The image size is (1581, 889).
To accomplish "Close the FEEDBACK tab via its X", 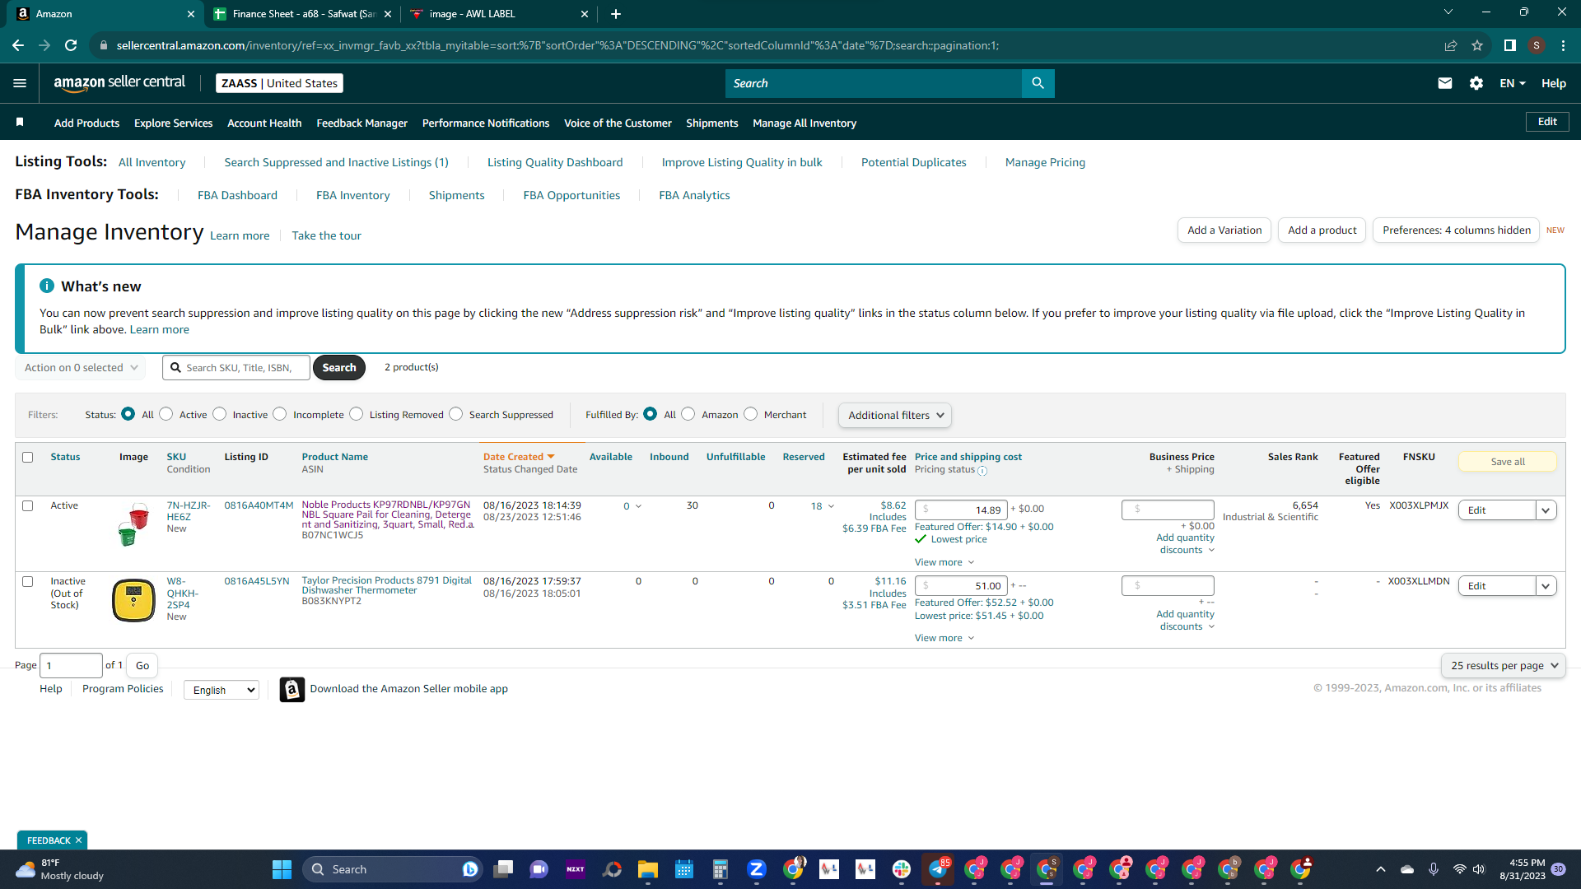I will point(78,840).
